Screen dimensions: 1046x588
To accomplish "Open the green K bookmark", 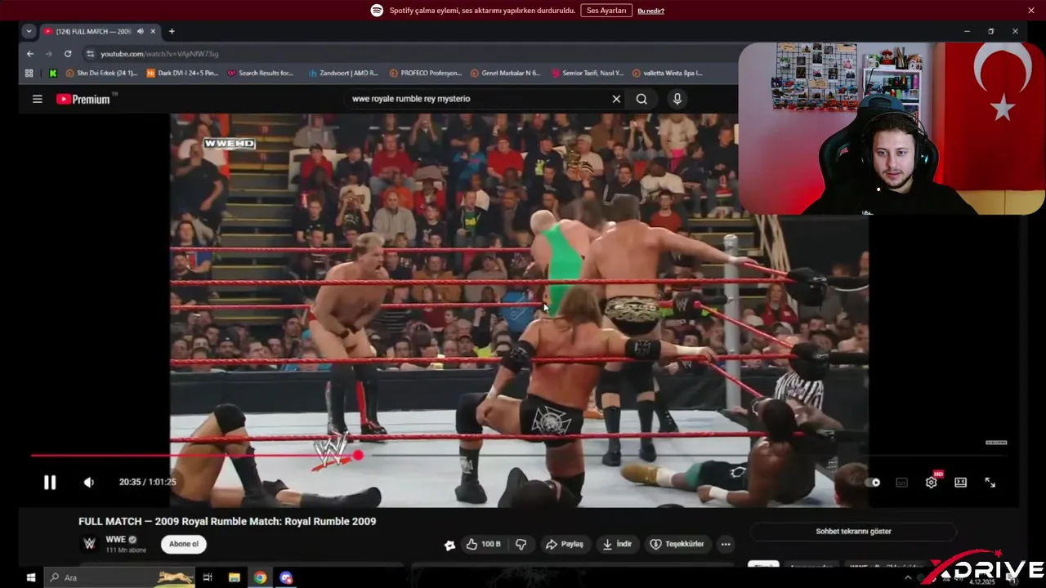I will click(x=53, y=73).
